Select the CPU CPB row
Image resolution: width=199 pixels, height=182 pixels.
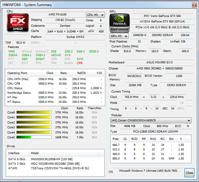point(55,84)
